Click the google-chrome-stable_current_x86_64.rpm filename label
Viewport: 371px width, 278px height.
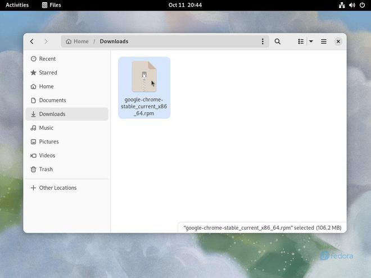pos(144,106)
